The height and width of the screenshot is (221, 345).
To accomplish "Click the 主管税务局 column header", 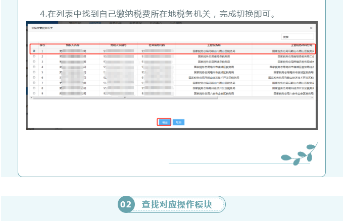I will coord(214,45).
